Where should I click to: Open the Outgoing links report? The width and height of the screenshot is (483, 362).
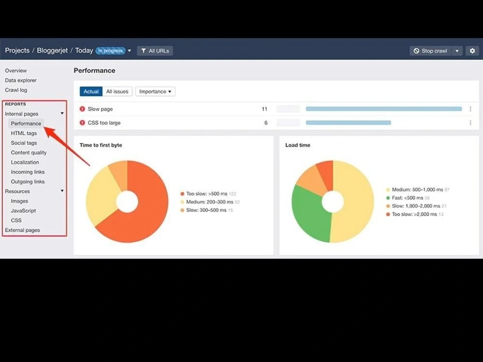pos(28,181)
